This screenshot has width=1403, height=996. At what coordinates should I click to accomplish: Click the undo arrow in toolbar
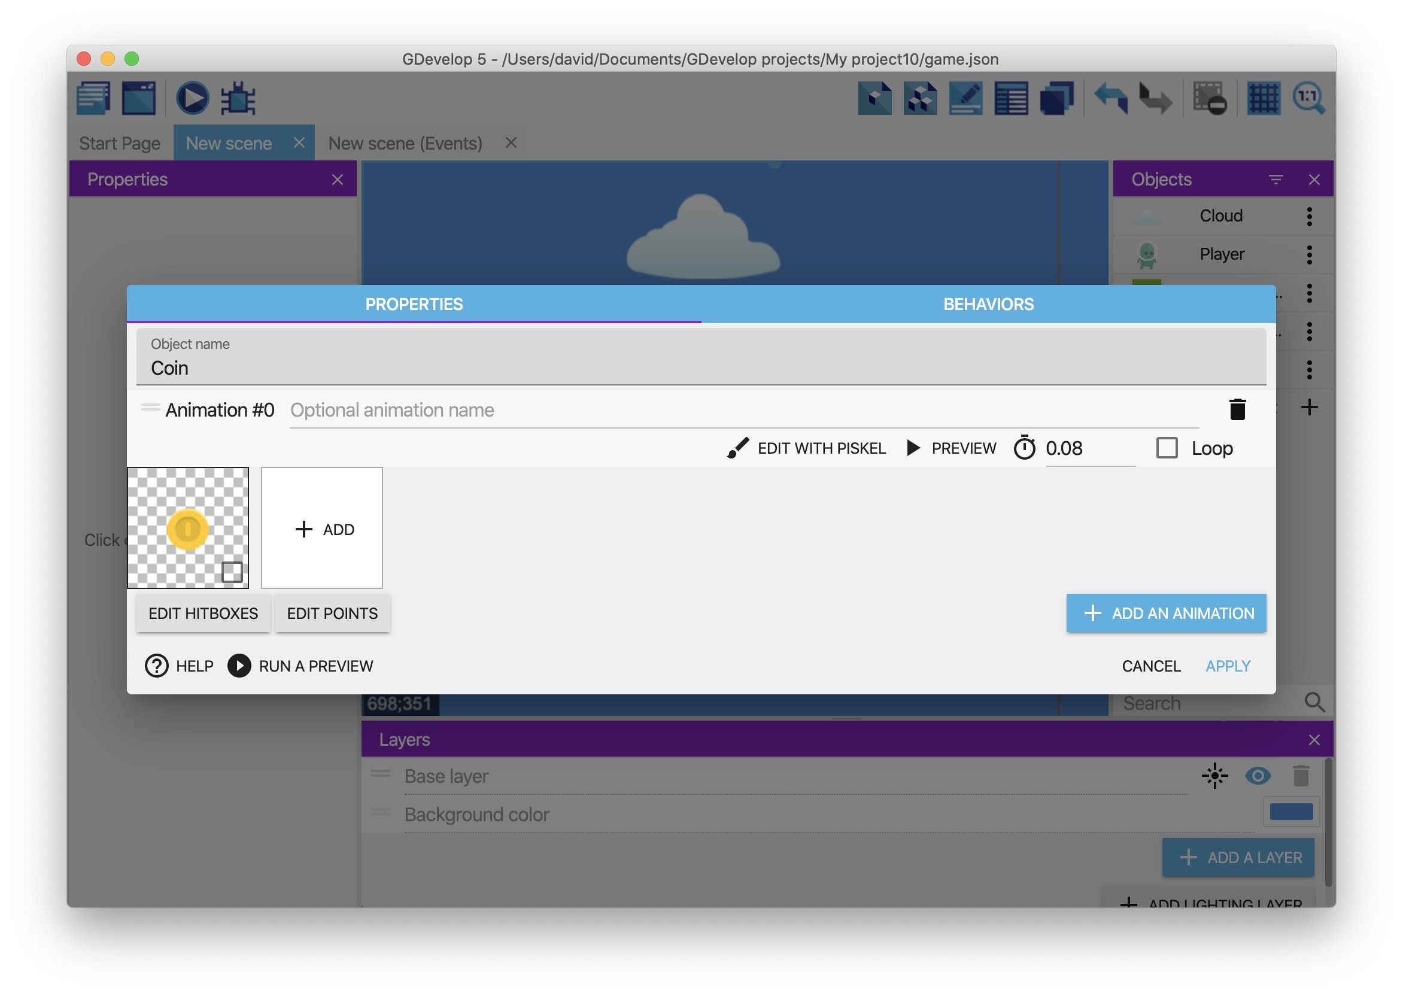(1110, 98)
